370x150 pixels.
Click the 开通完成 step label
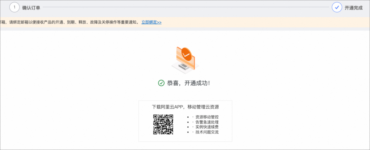354,8
